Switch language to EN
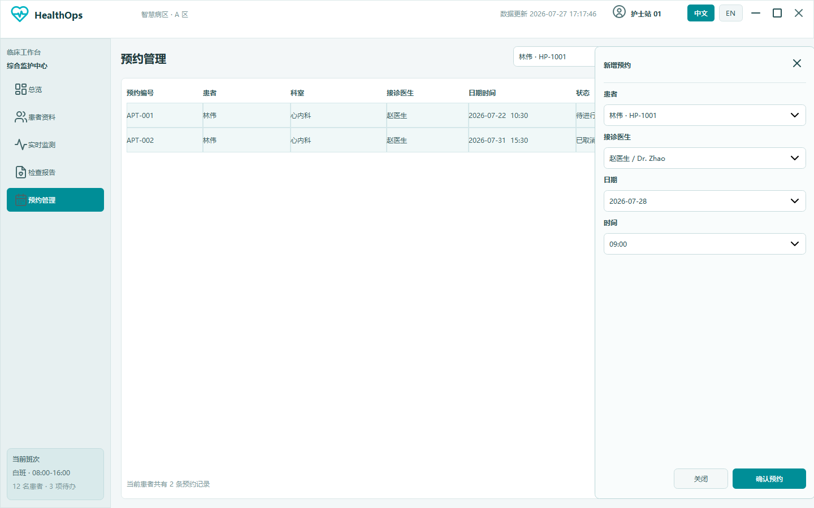This screenshot has width=814, height=508. [x=731, y=13]
